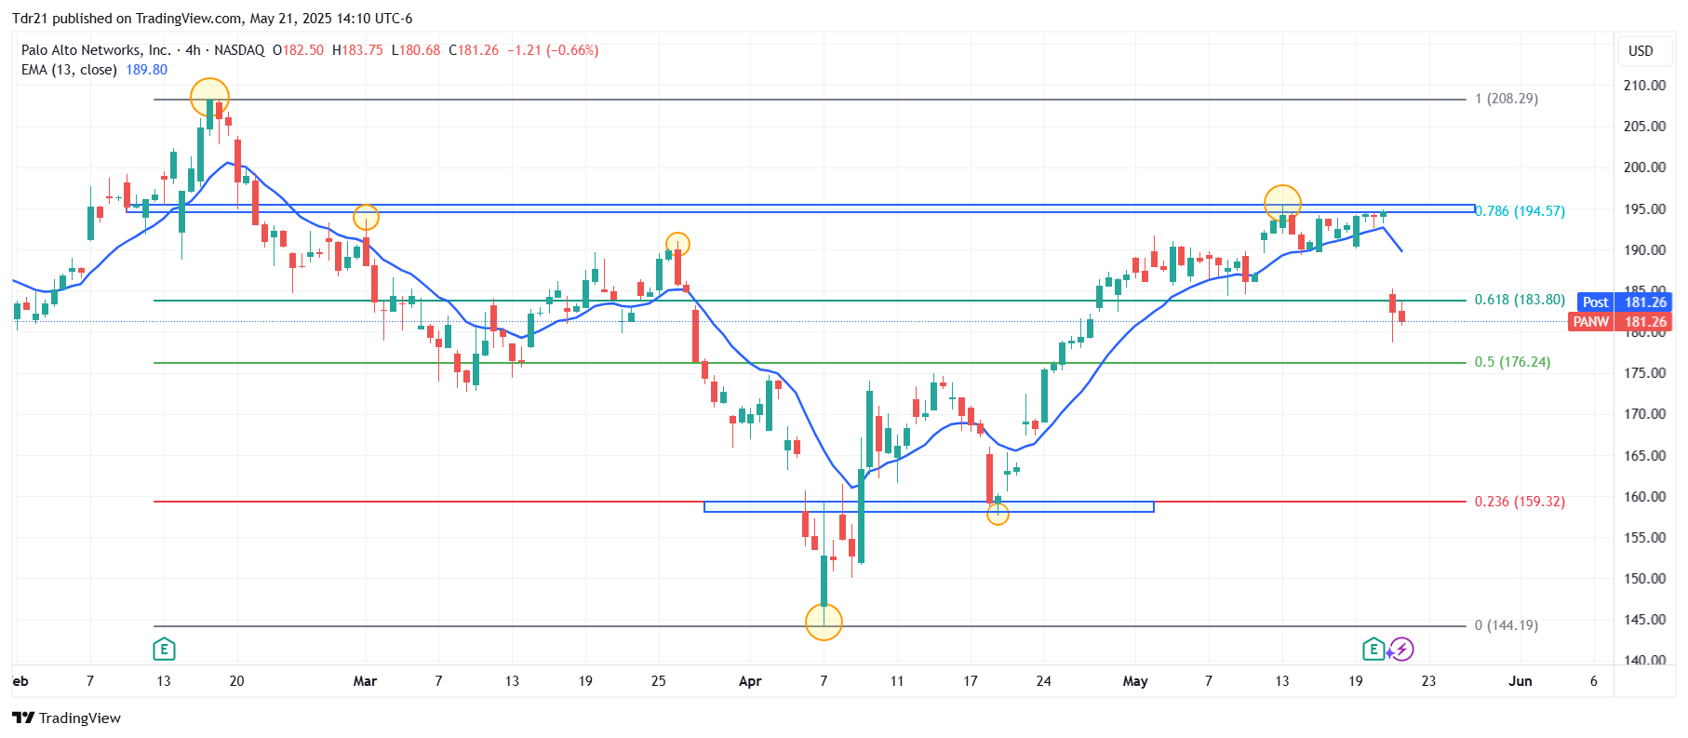Screen dimensions: 1688x738
Task: Click the 160.00 price axis label
Action: coord(1644,497)
